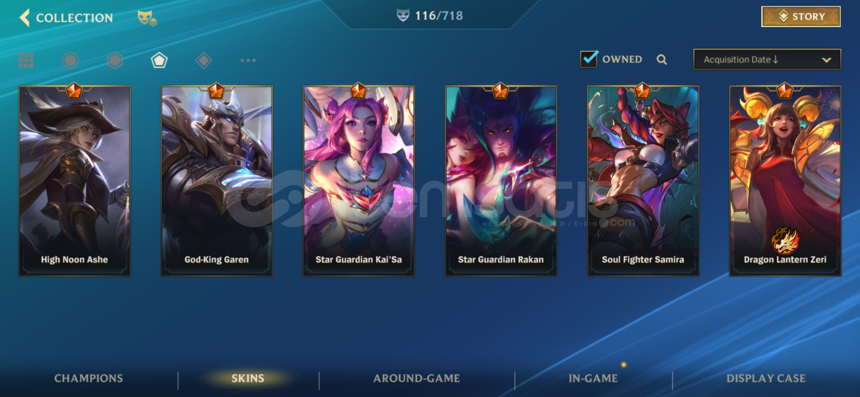Uncheck the Owned checkbox
This screenshot has width=860, height=397.
point(589,59)
